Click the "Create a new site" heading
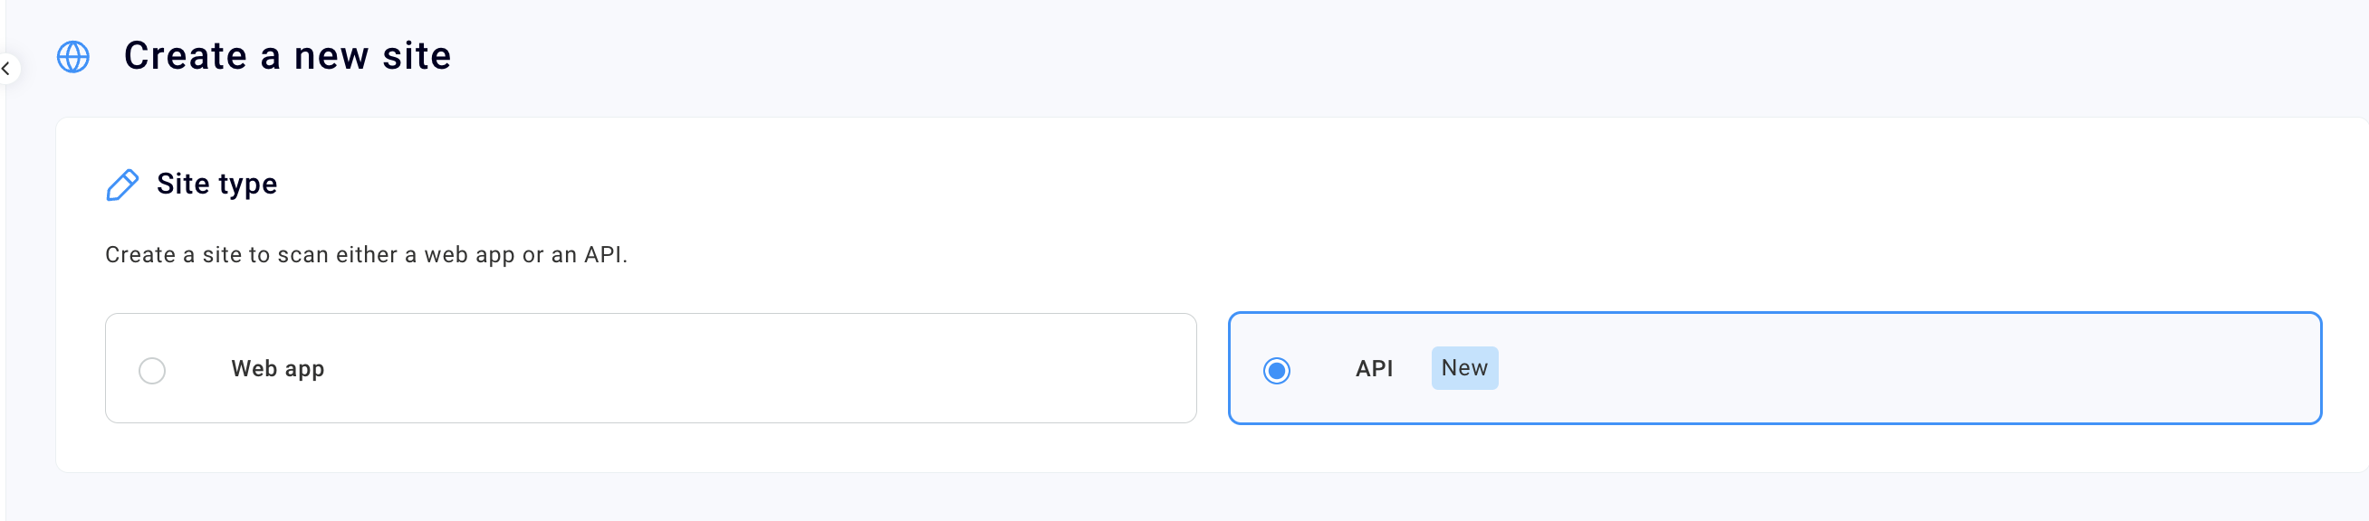2369x521 pixels. 288,56
